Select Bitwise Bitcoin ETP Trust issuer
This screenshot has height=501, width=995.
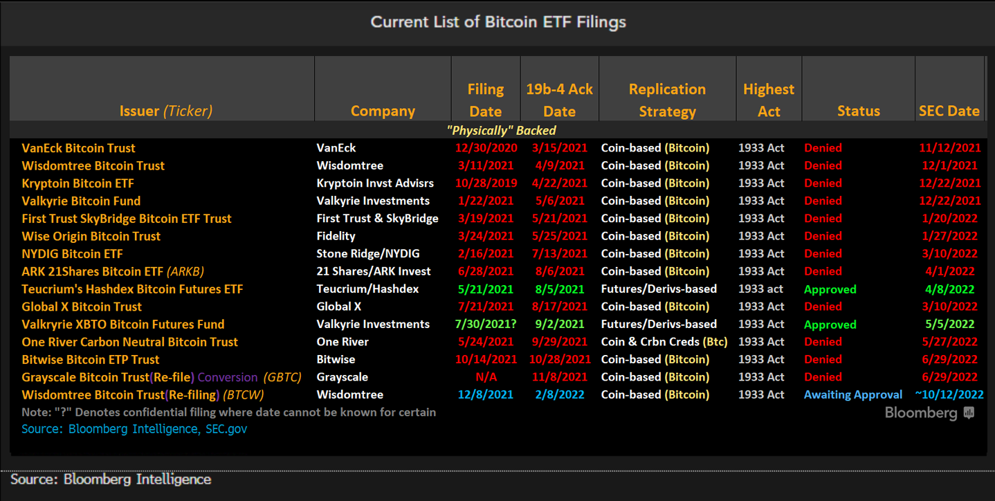(x=91, y=360)
